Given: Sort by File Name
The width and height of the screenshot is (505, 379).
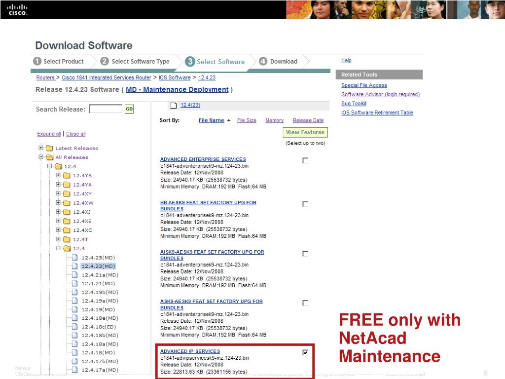Looking at the screenshot, I should (x=211, y=120).
